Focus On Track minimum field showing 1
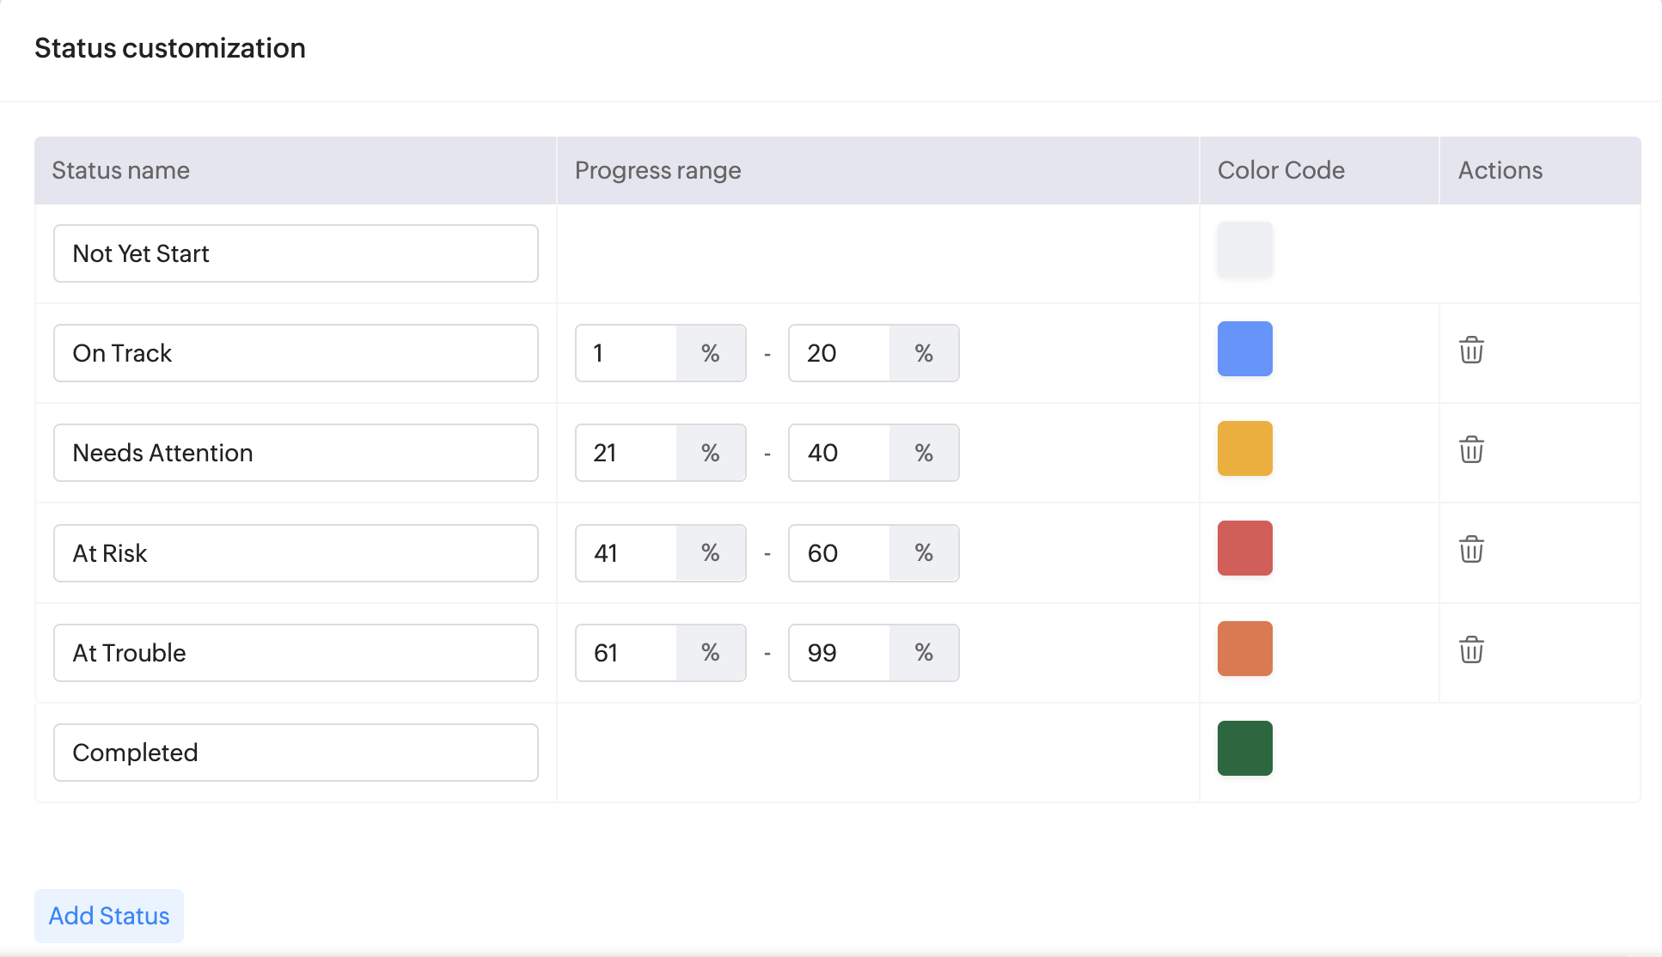1662x957 pixels. coord(627,353)
